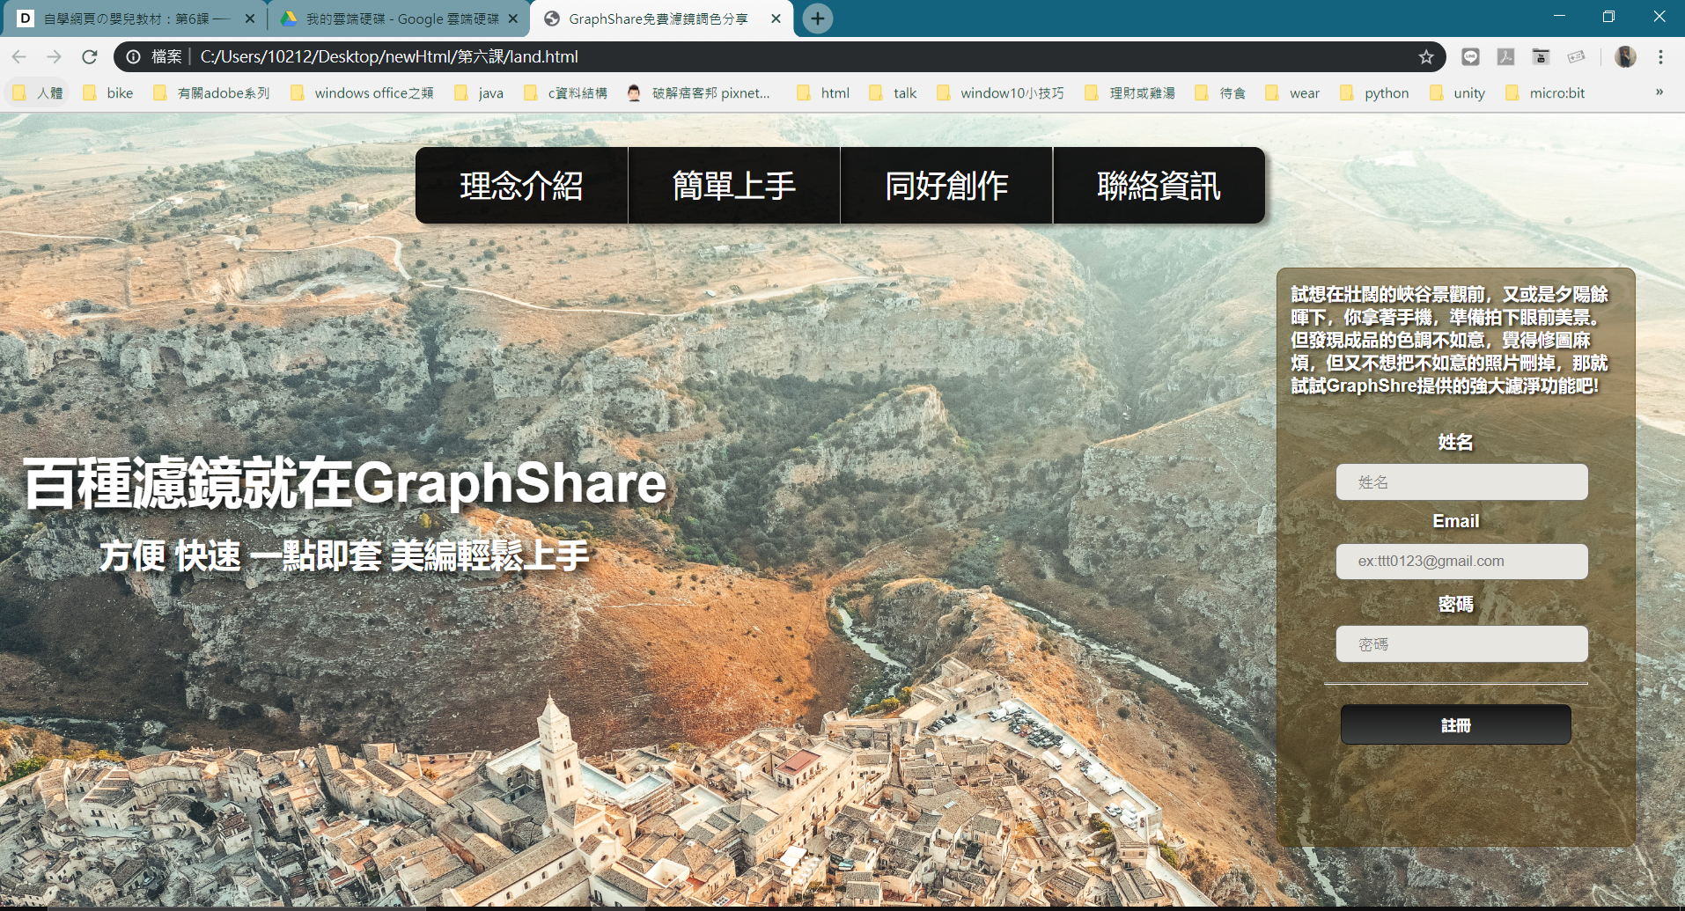Viewport: 1685px width, 911px height.
Task: Open the 待食 bookmark folder
Action: coord(1221,93)
